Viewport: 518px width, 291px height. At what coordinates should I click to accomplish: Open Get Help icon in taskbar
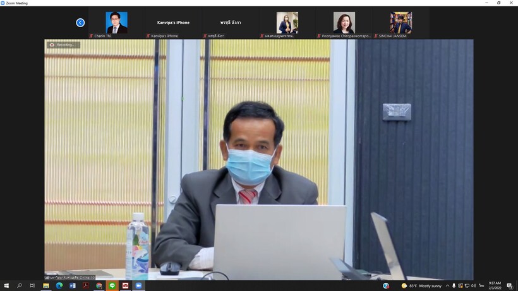click(x=386, y=286)
